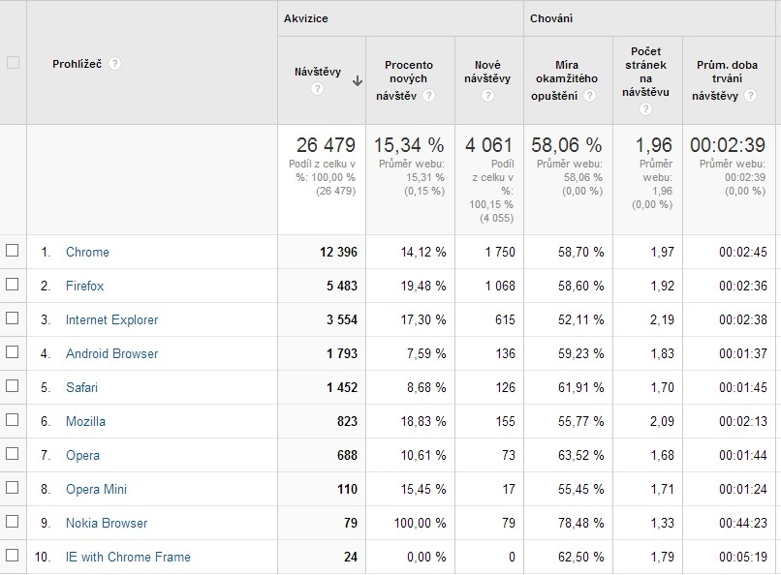
Task: Click Internet Explorer pages per visit 2,19
Action: (662, 319)
